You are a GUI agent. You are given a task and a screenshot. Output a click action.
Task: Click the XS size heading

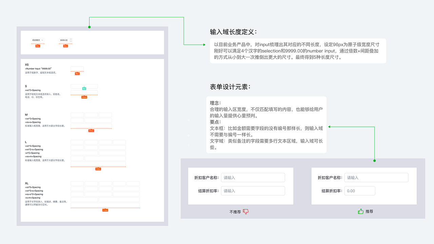pos(27,64)
